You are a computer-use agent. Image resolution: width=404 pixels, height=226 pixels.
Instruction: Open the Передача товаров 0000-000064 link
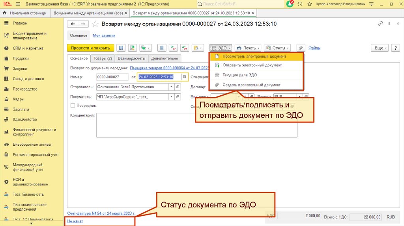coord(169,68)
